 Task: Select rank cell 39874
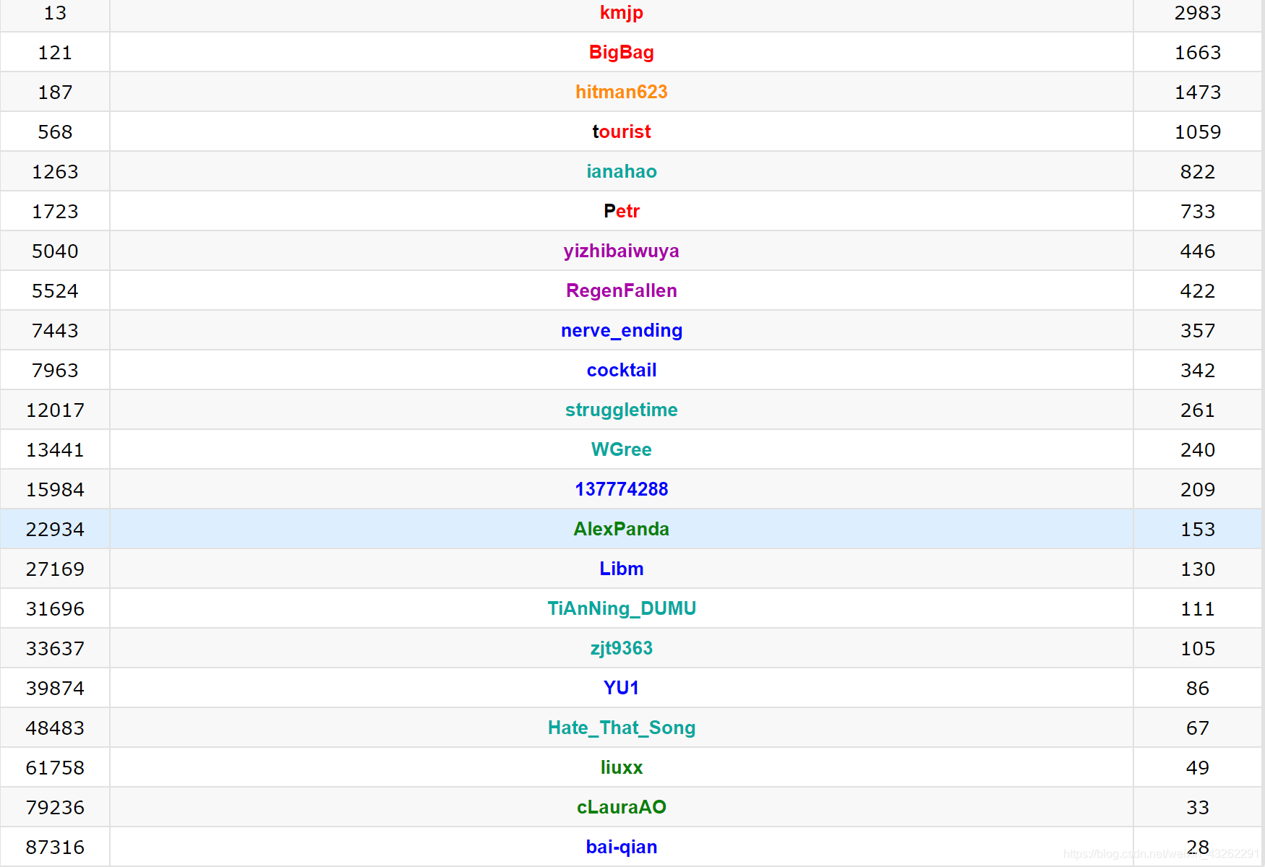point(55,688)
